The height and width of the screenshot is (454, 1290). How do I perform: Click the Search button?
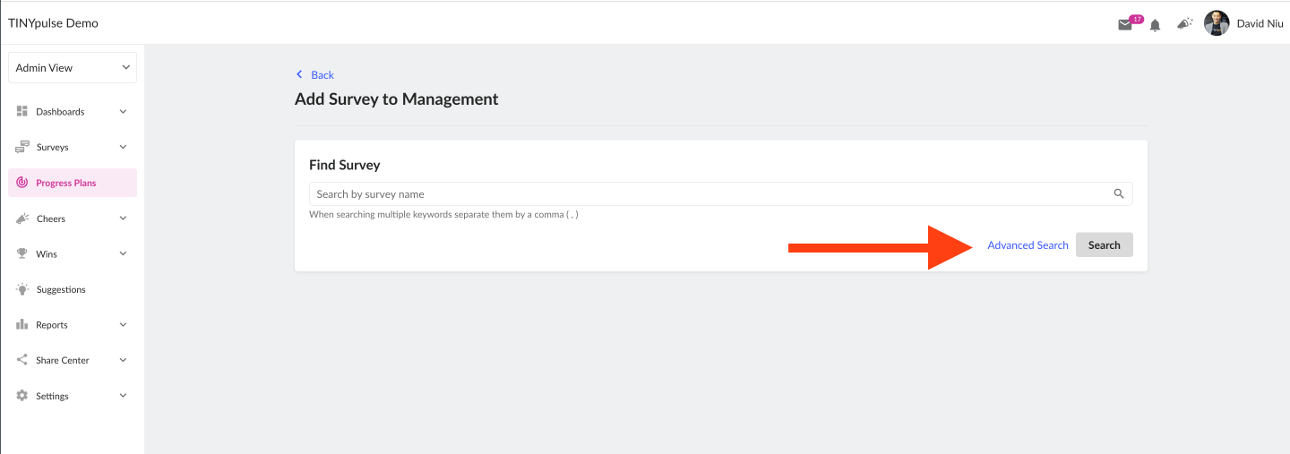(x=1104, y=245)
